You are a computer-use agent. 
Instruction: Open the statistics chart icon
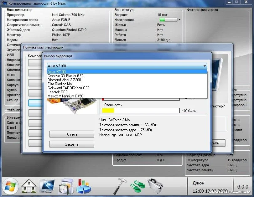coord(83,186)
